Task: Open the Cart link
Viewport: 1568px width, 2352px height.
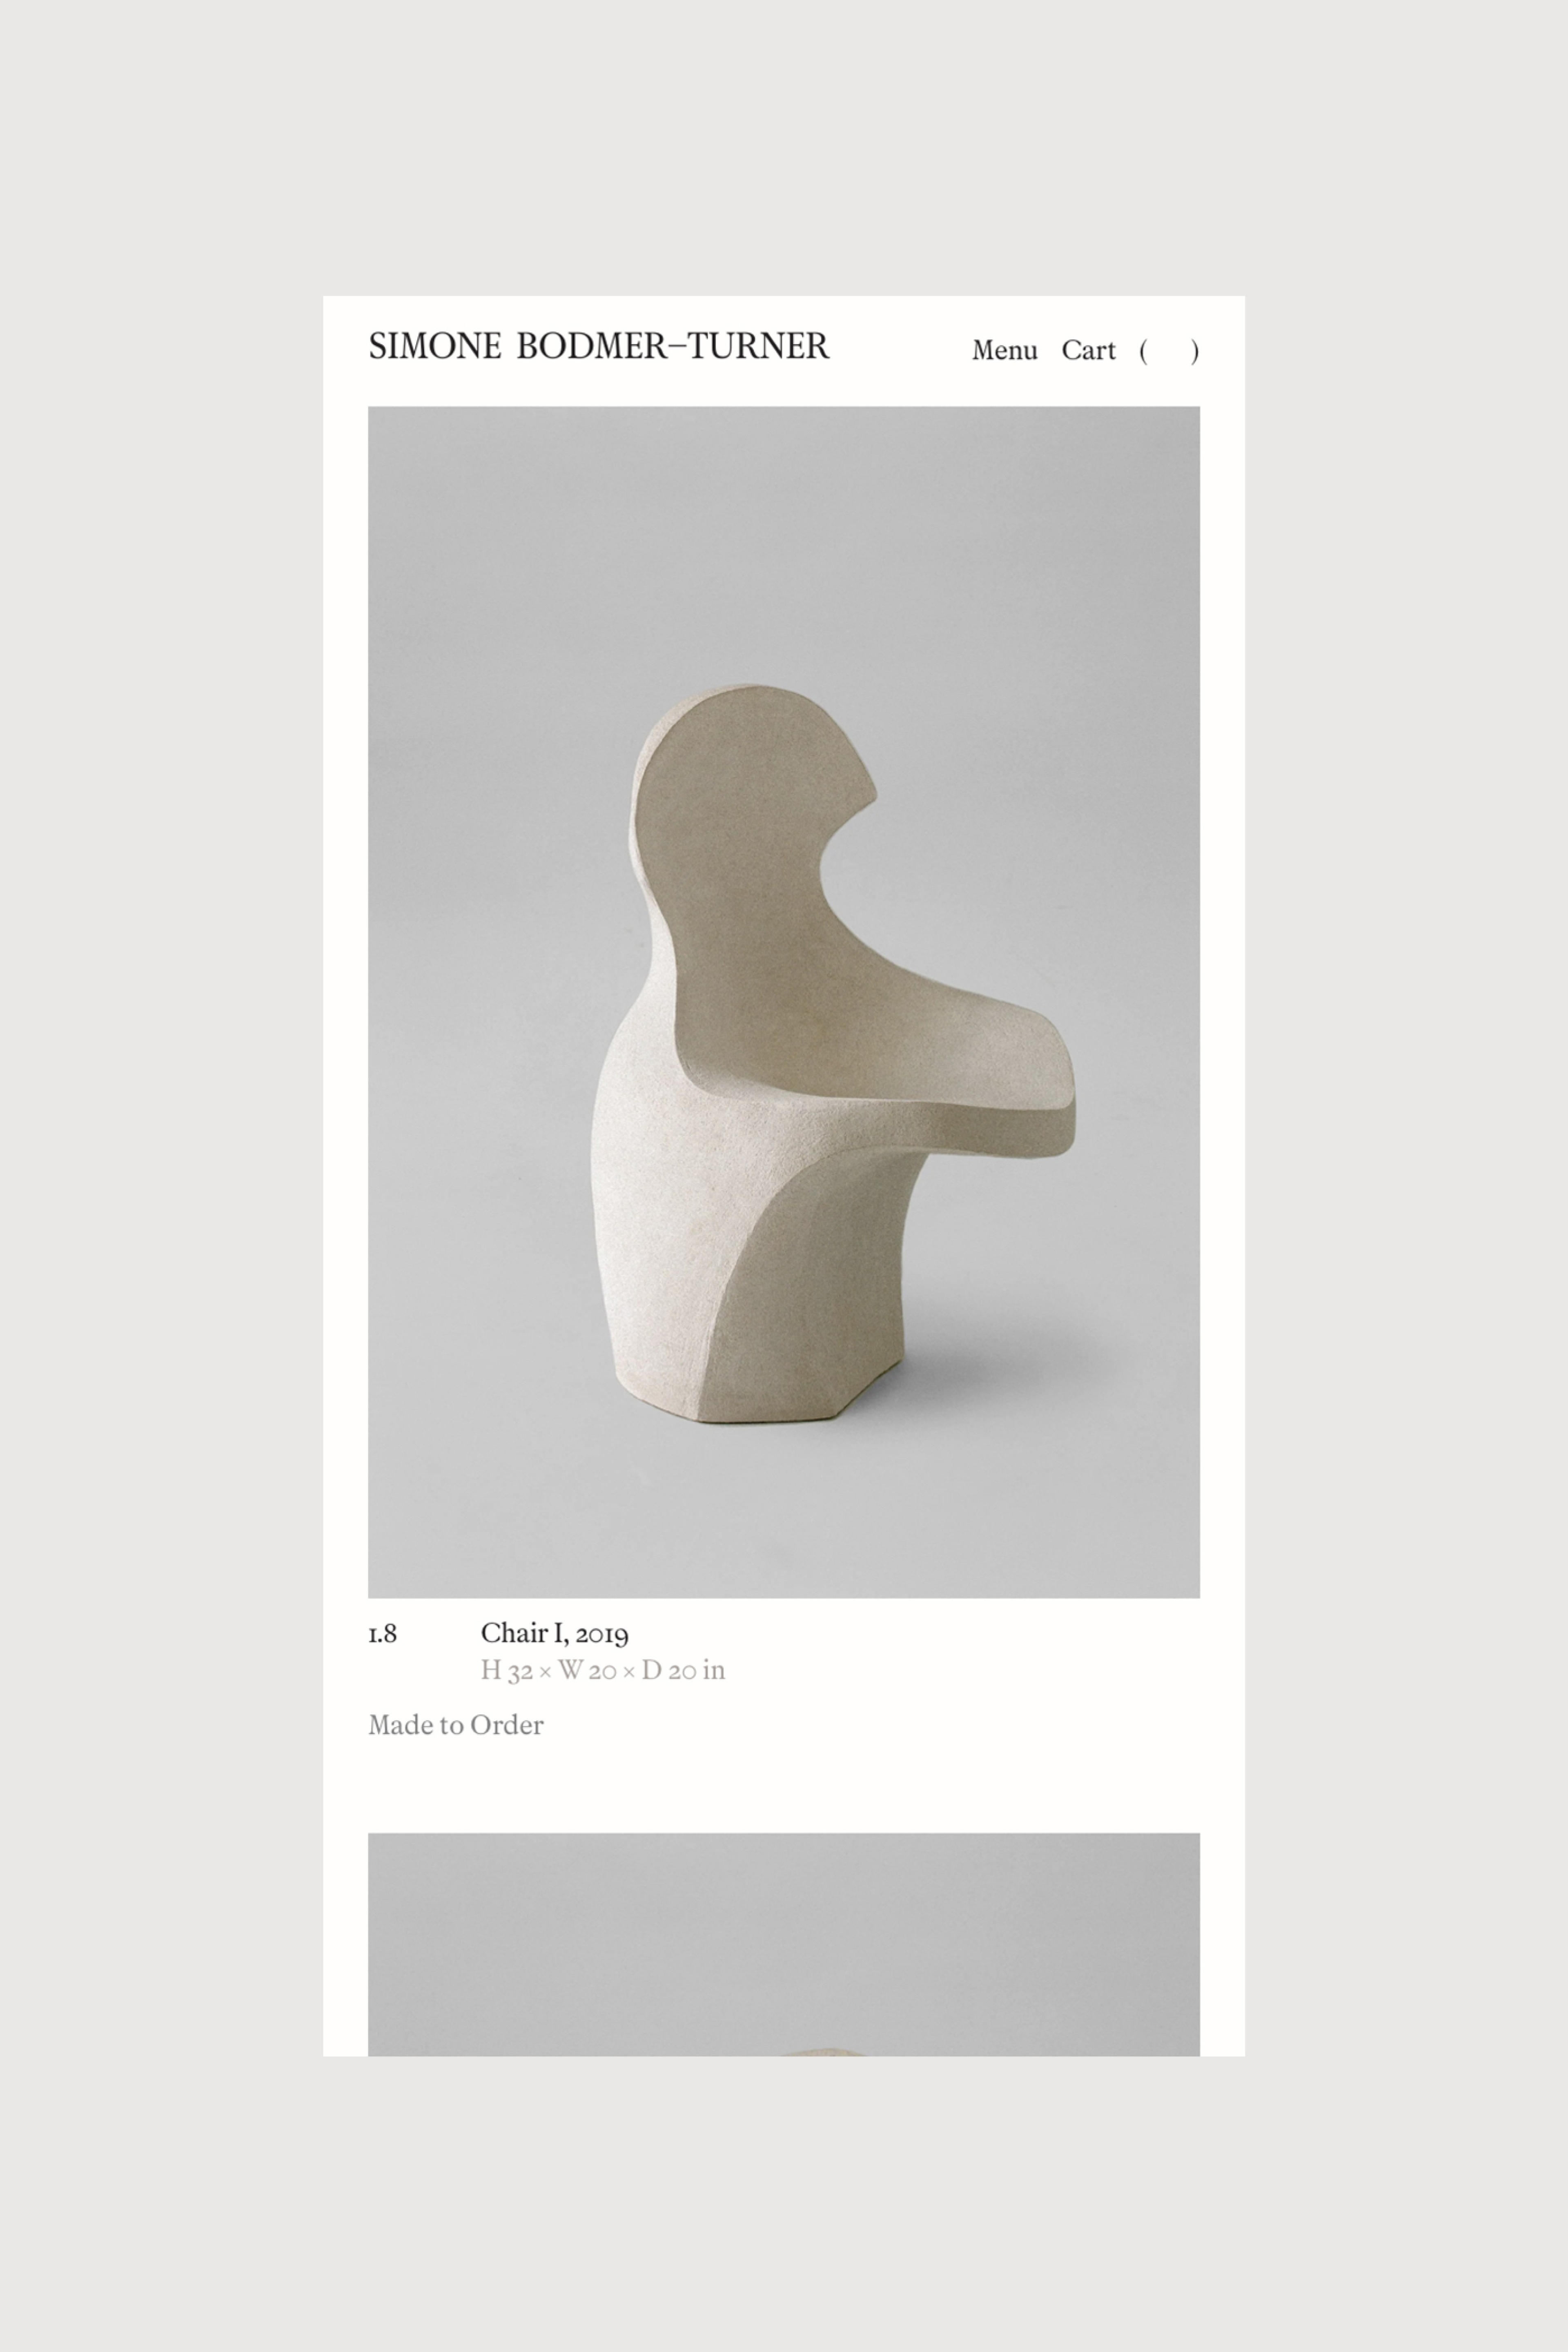Action: pos(1088,350)
